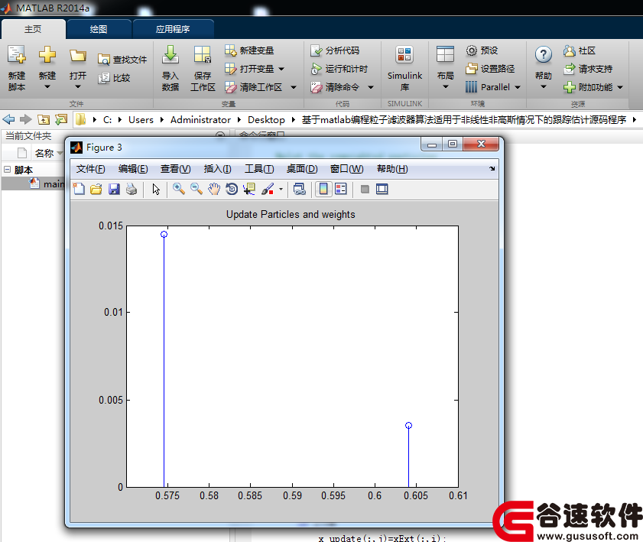Open Figure 3 View (查看) menu
The image size is (643, 542).
click(x=176, y=169)
